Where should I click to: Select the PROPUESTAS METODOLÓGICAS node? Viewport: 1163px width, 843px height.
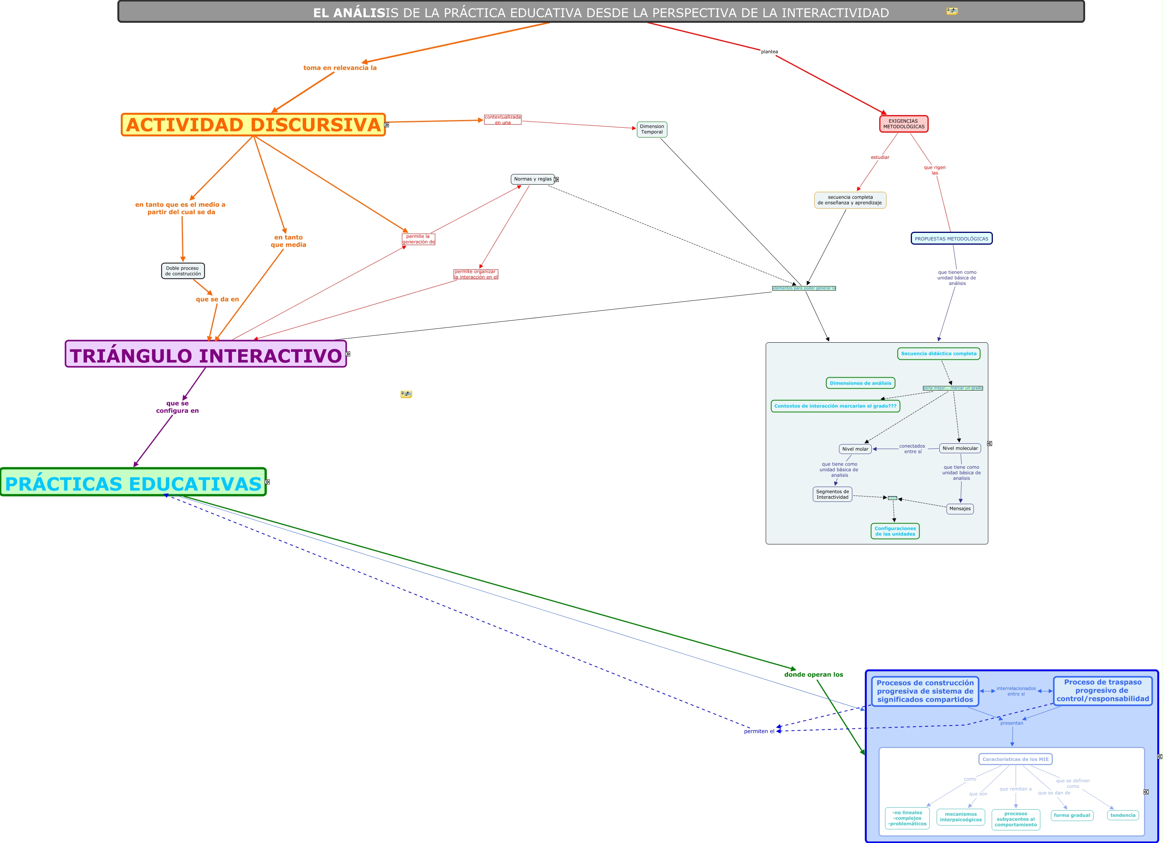click(x=951, y=239)
